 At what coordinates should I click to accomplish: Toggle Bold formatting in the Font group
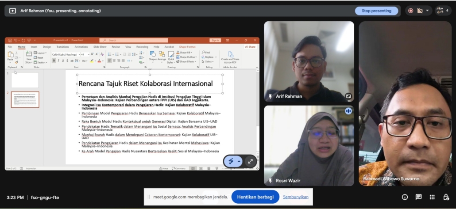54,61
